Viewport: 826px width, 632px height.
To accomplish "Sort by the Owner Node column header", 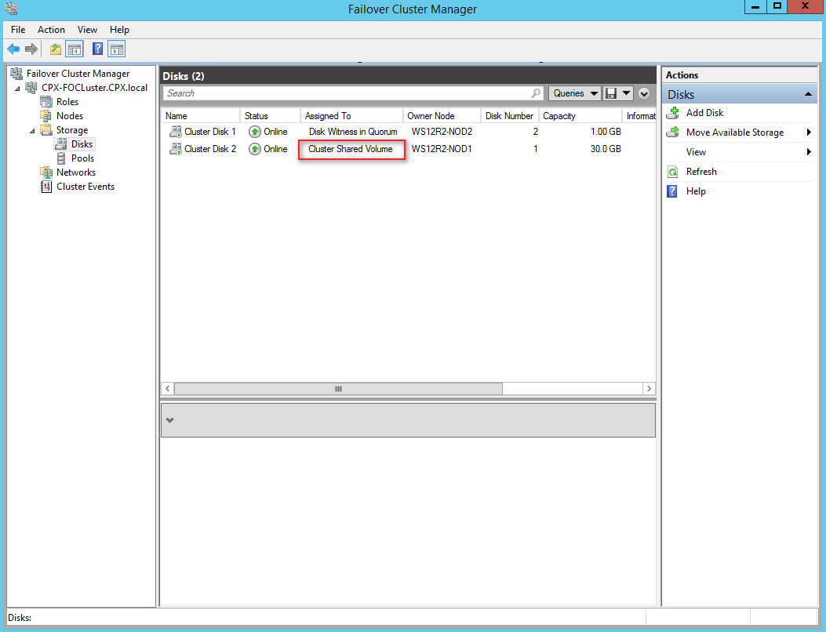I will click(x=442, y=116).
